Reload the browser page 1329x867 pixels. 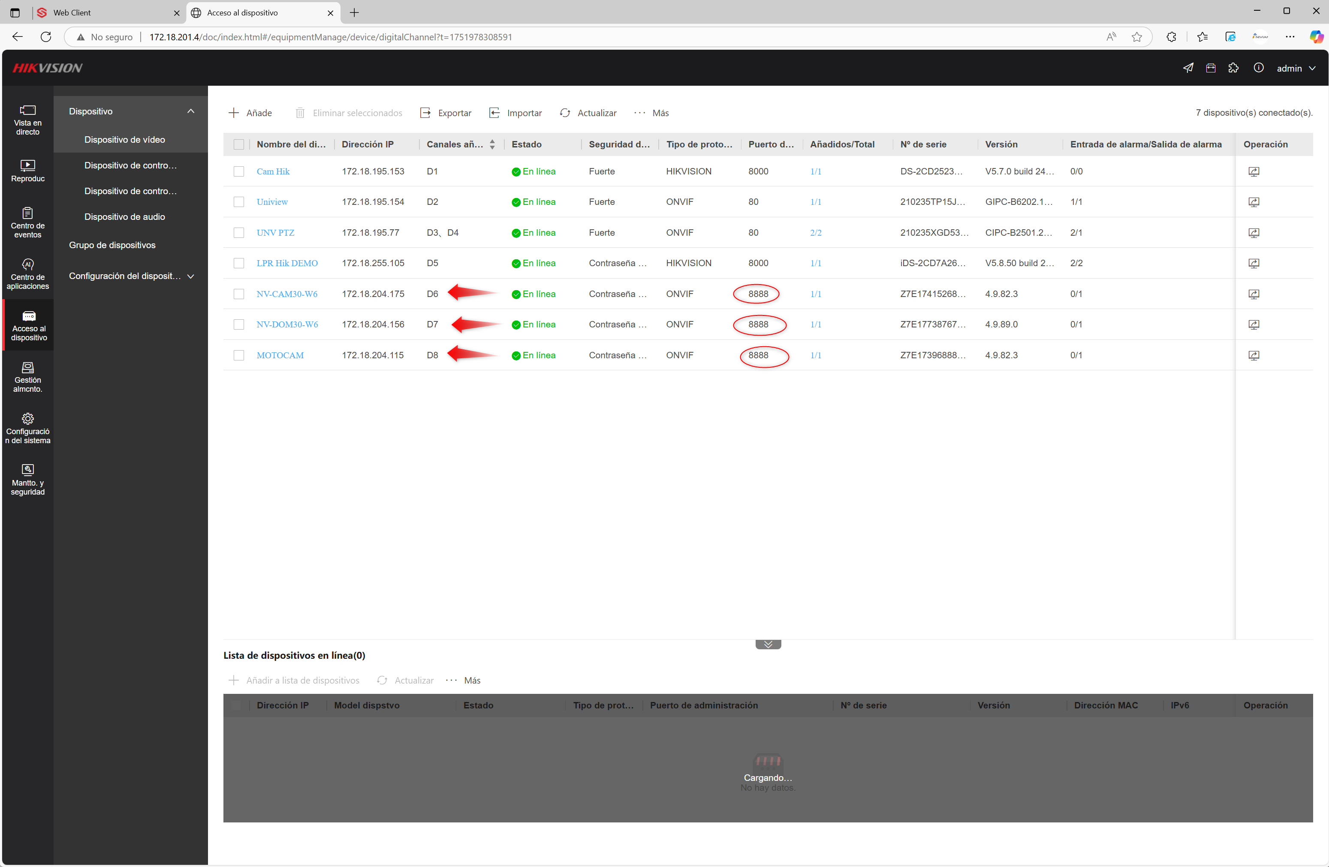(46, 37)
